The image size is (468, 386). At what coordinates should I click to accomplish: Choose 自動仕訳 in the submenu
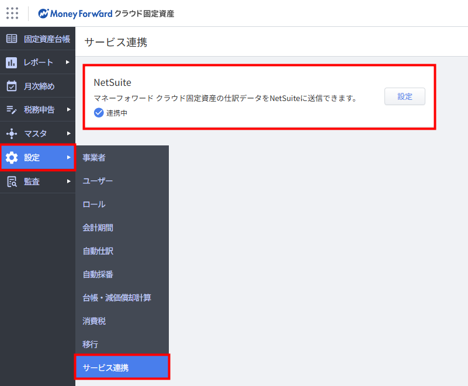tap(98, 251)
